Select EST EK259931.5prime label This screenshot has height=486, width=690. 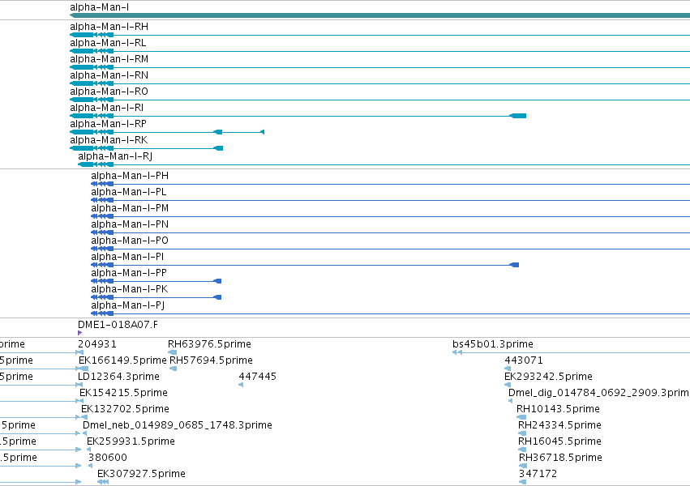131,442
